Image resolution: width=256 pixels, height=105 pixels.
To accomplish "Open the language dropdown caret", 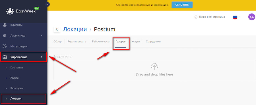I will coord(239,17).
